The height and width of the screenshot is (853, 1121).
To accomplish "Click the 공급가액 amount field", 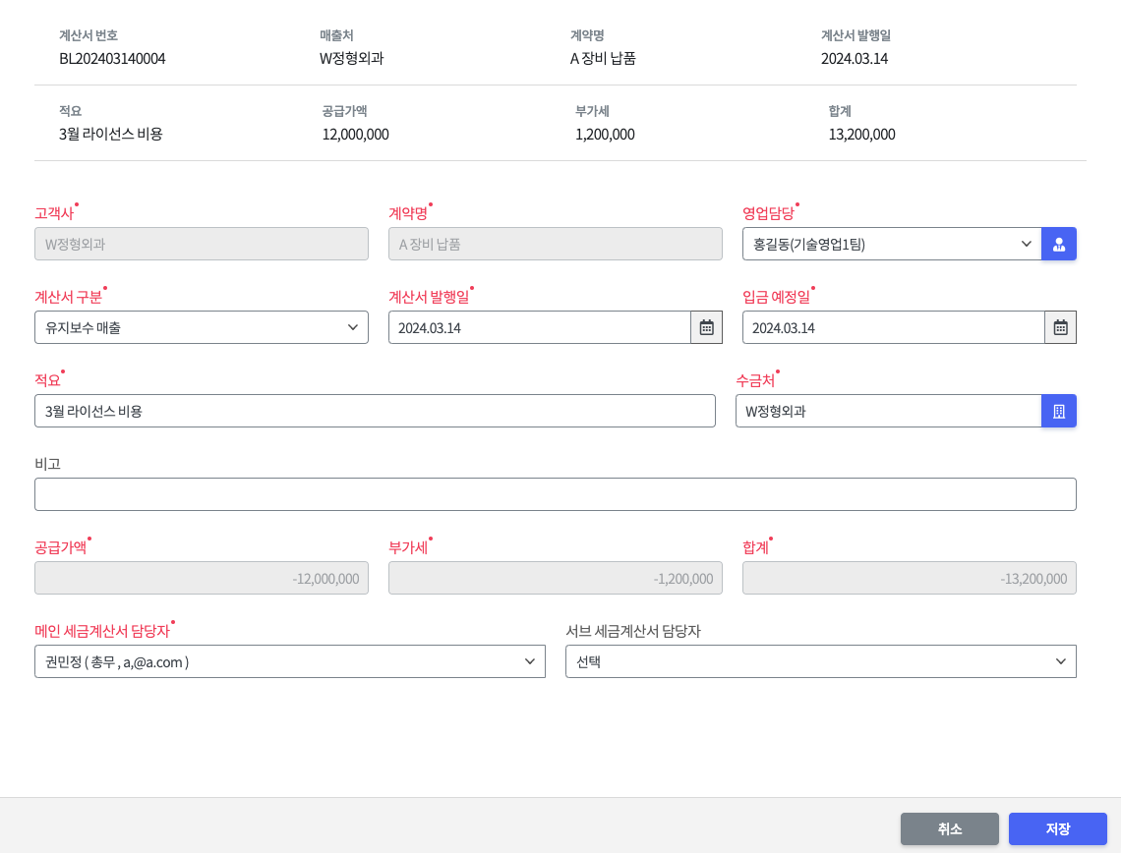I will [202, 578].
